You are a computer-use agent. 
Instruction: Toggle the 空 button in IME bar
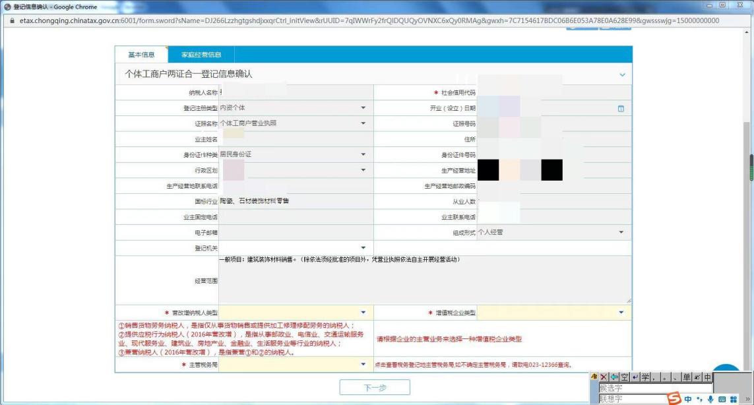[623, 377]
